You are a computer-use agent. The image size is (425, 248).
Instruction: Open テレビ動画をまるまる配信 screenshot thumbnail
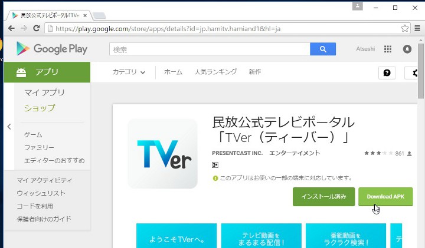[261, 236]
